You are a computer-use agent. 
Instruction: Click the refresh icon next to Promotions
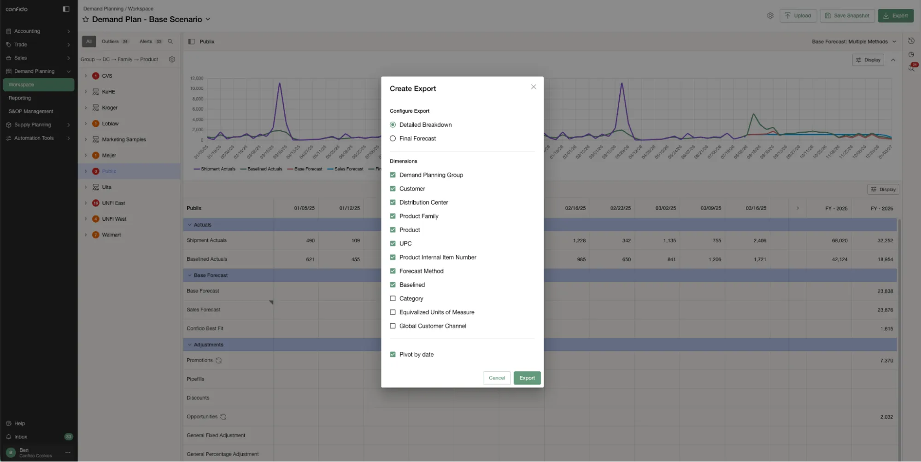point(219,361)
